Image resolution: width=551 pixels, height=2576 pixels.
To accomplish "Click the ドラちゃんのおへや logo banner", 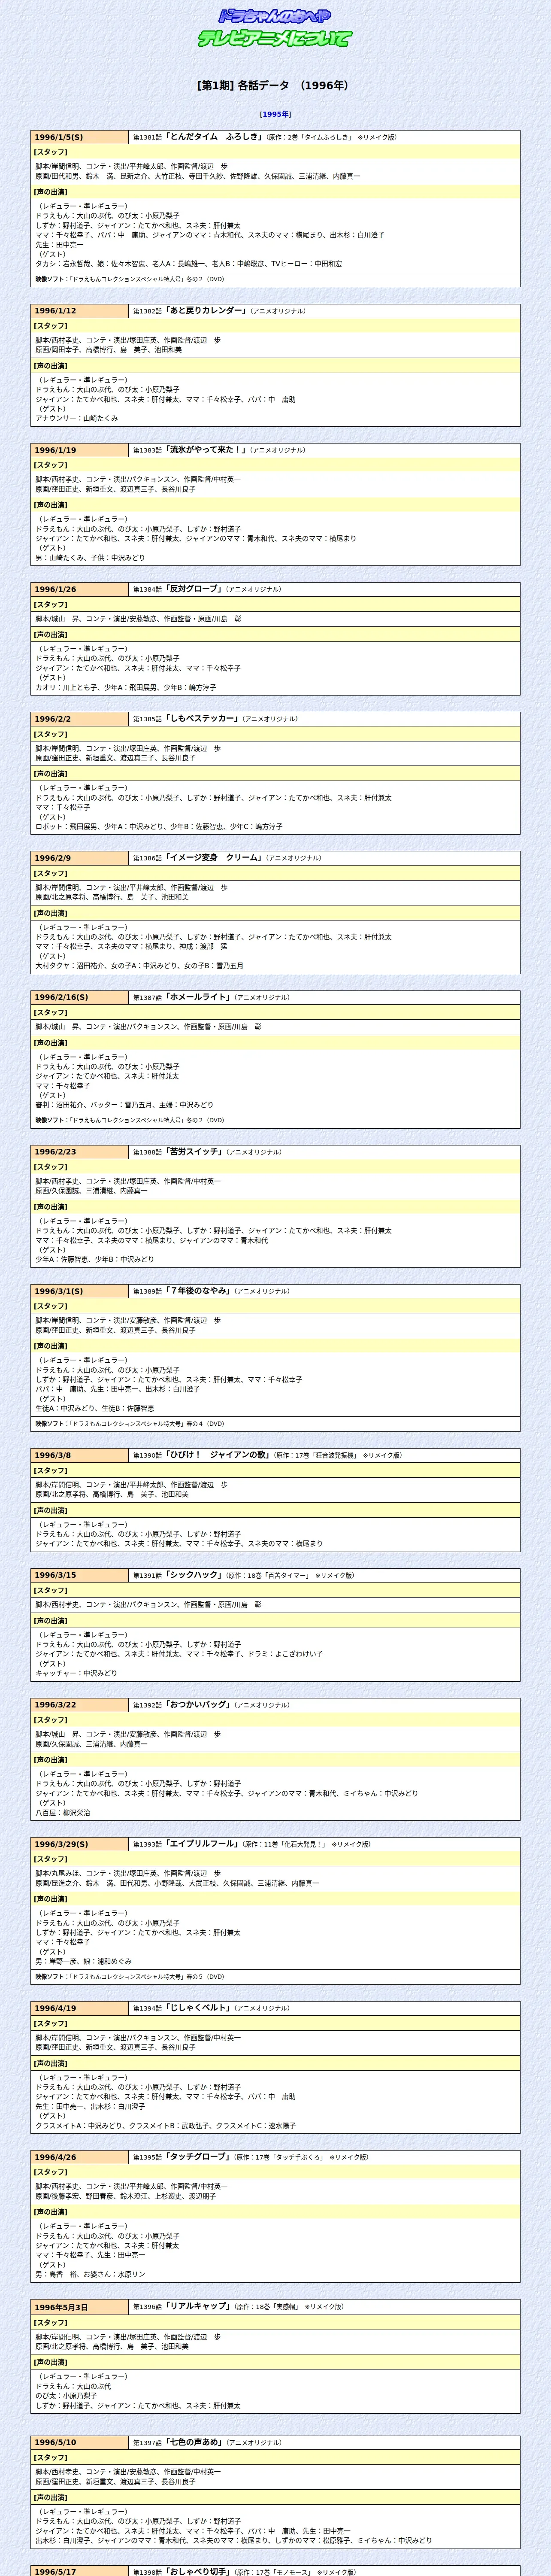I will tap(275, 16).
